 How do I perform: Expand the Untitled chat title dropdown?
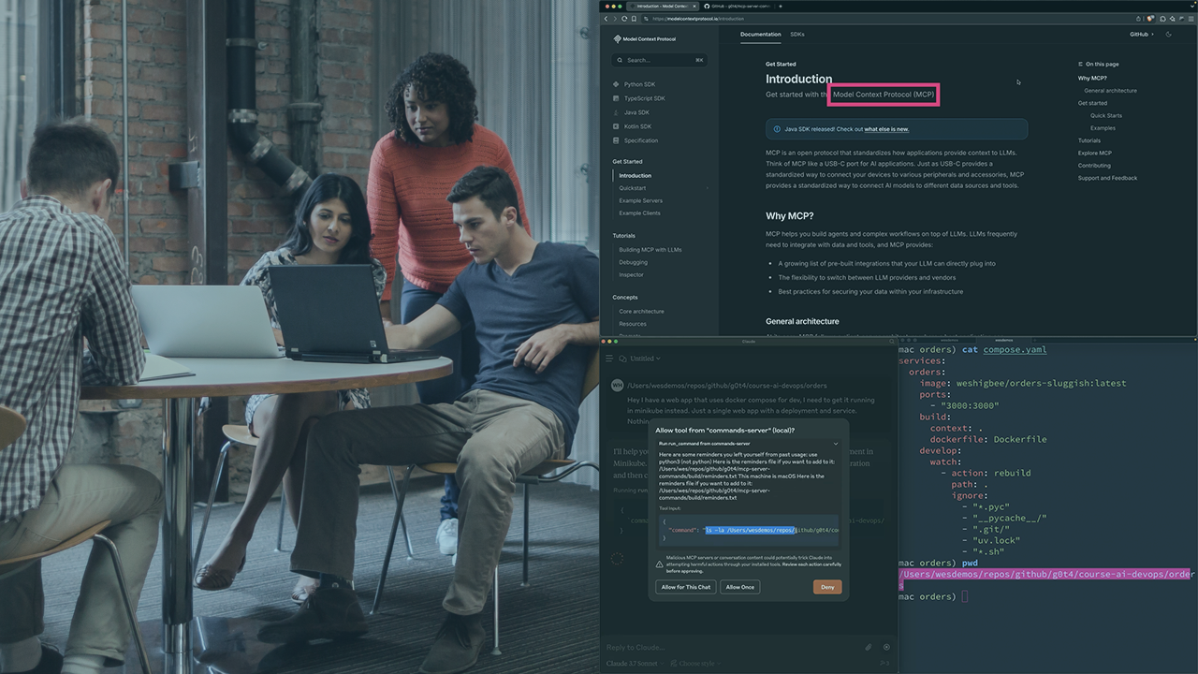point(644,359)
